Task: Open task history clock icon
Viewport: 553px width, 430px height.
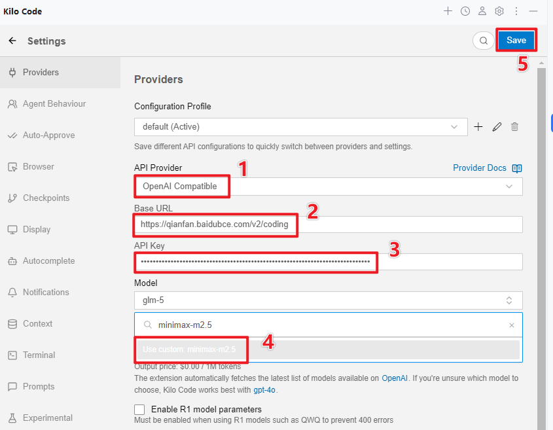Action: (x=465, y=11)
